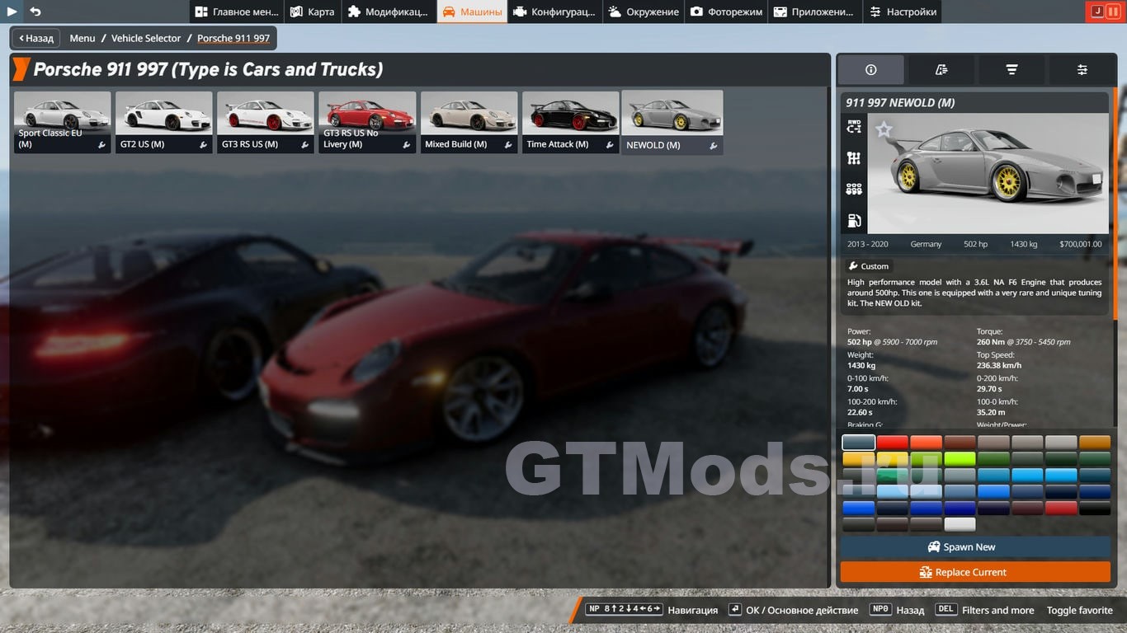Image resolution: width=1127 pixels, height=633 pixels.
Task: Go to Vehicle Selector breadcrumb
Action: coord(146,38)
